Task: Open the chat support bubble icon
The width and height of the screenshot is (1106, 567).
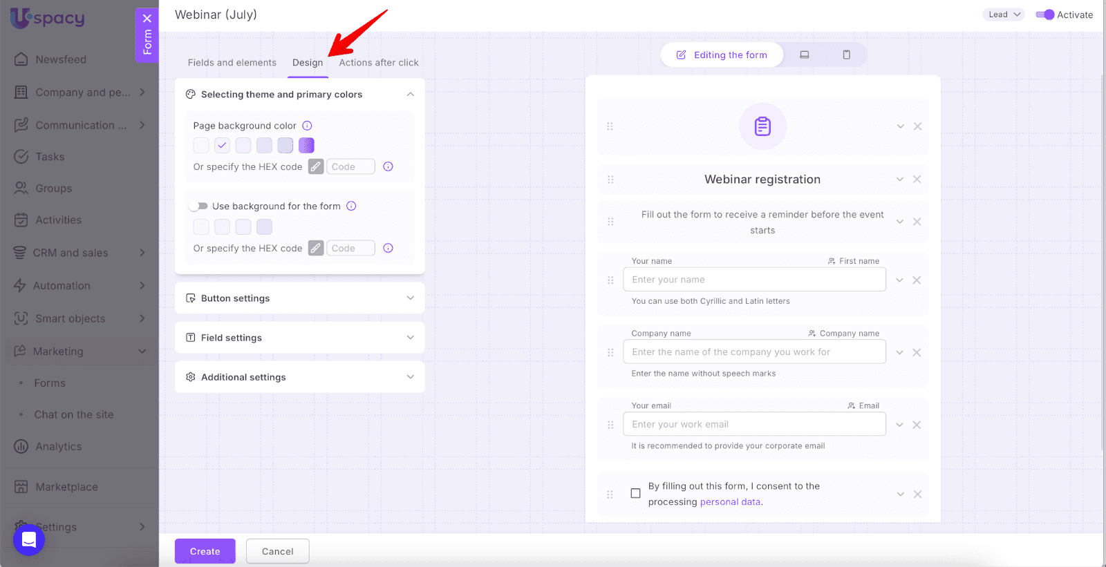Action: tap(29, 539)
